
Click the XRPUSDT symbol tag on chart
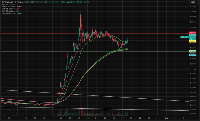[x=184, y=37]
